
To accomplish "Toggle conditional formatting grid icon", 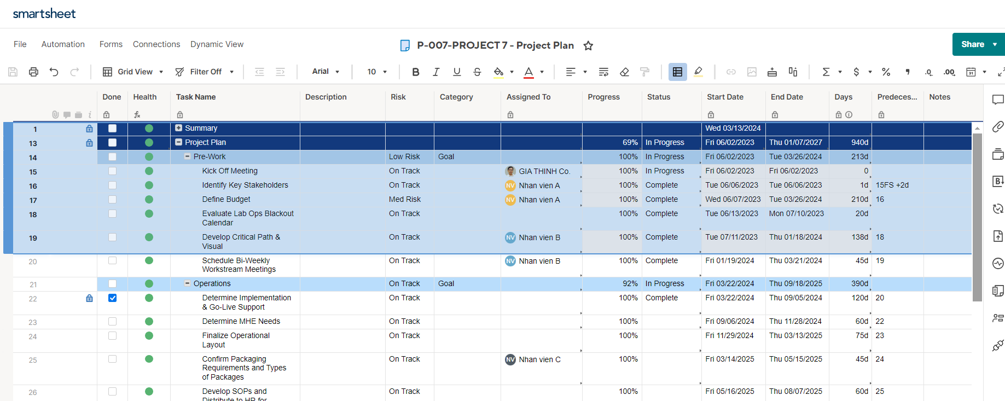I will pyautogui.click(x=677, y=72).
